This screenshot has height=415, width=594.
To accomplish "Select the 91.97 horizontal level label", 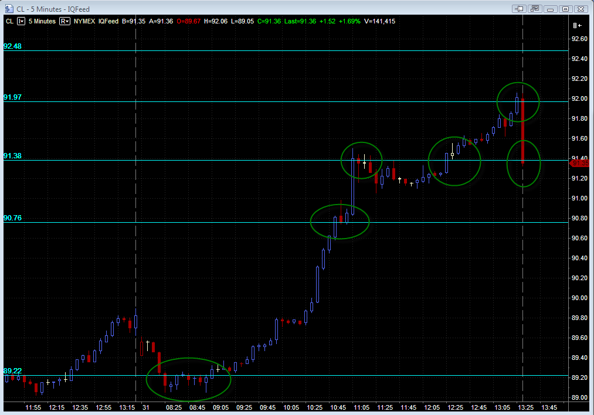I will coord(12,97).
